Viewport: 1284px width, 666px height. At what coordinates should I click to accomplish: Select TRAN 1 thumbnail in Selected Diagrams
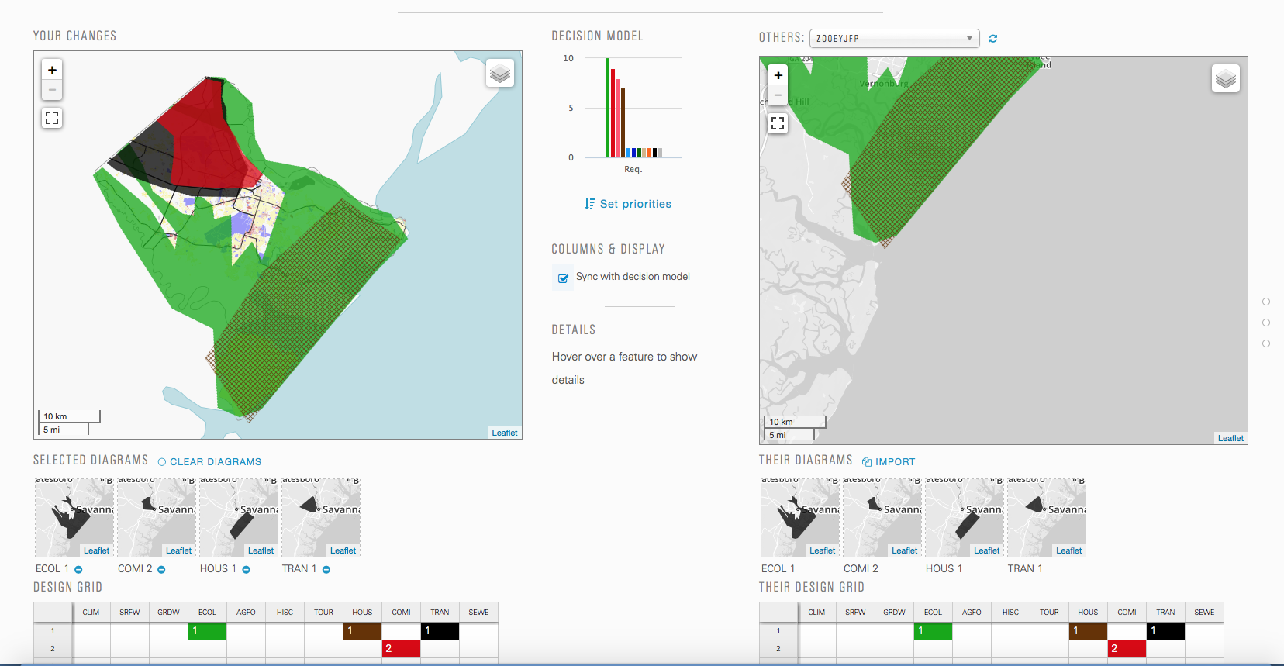coord(321,518)
